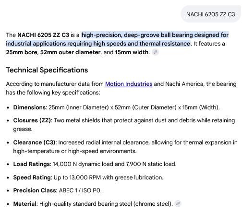Click the "13,000 RPM" speed value
The height and width of the screenshot is (213, 242).
[85, 177]
